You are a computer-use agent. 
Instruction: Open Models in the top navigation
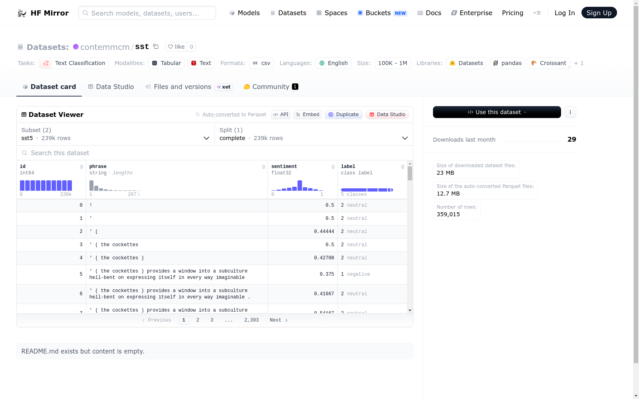244,13
